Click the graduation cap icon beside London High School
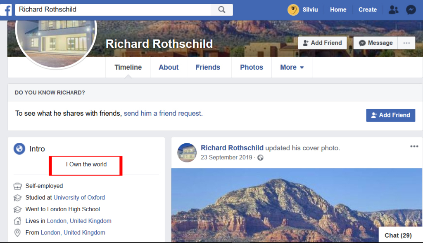Screen dimensions: 423x243 click(x=17, y=209)
